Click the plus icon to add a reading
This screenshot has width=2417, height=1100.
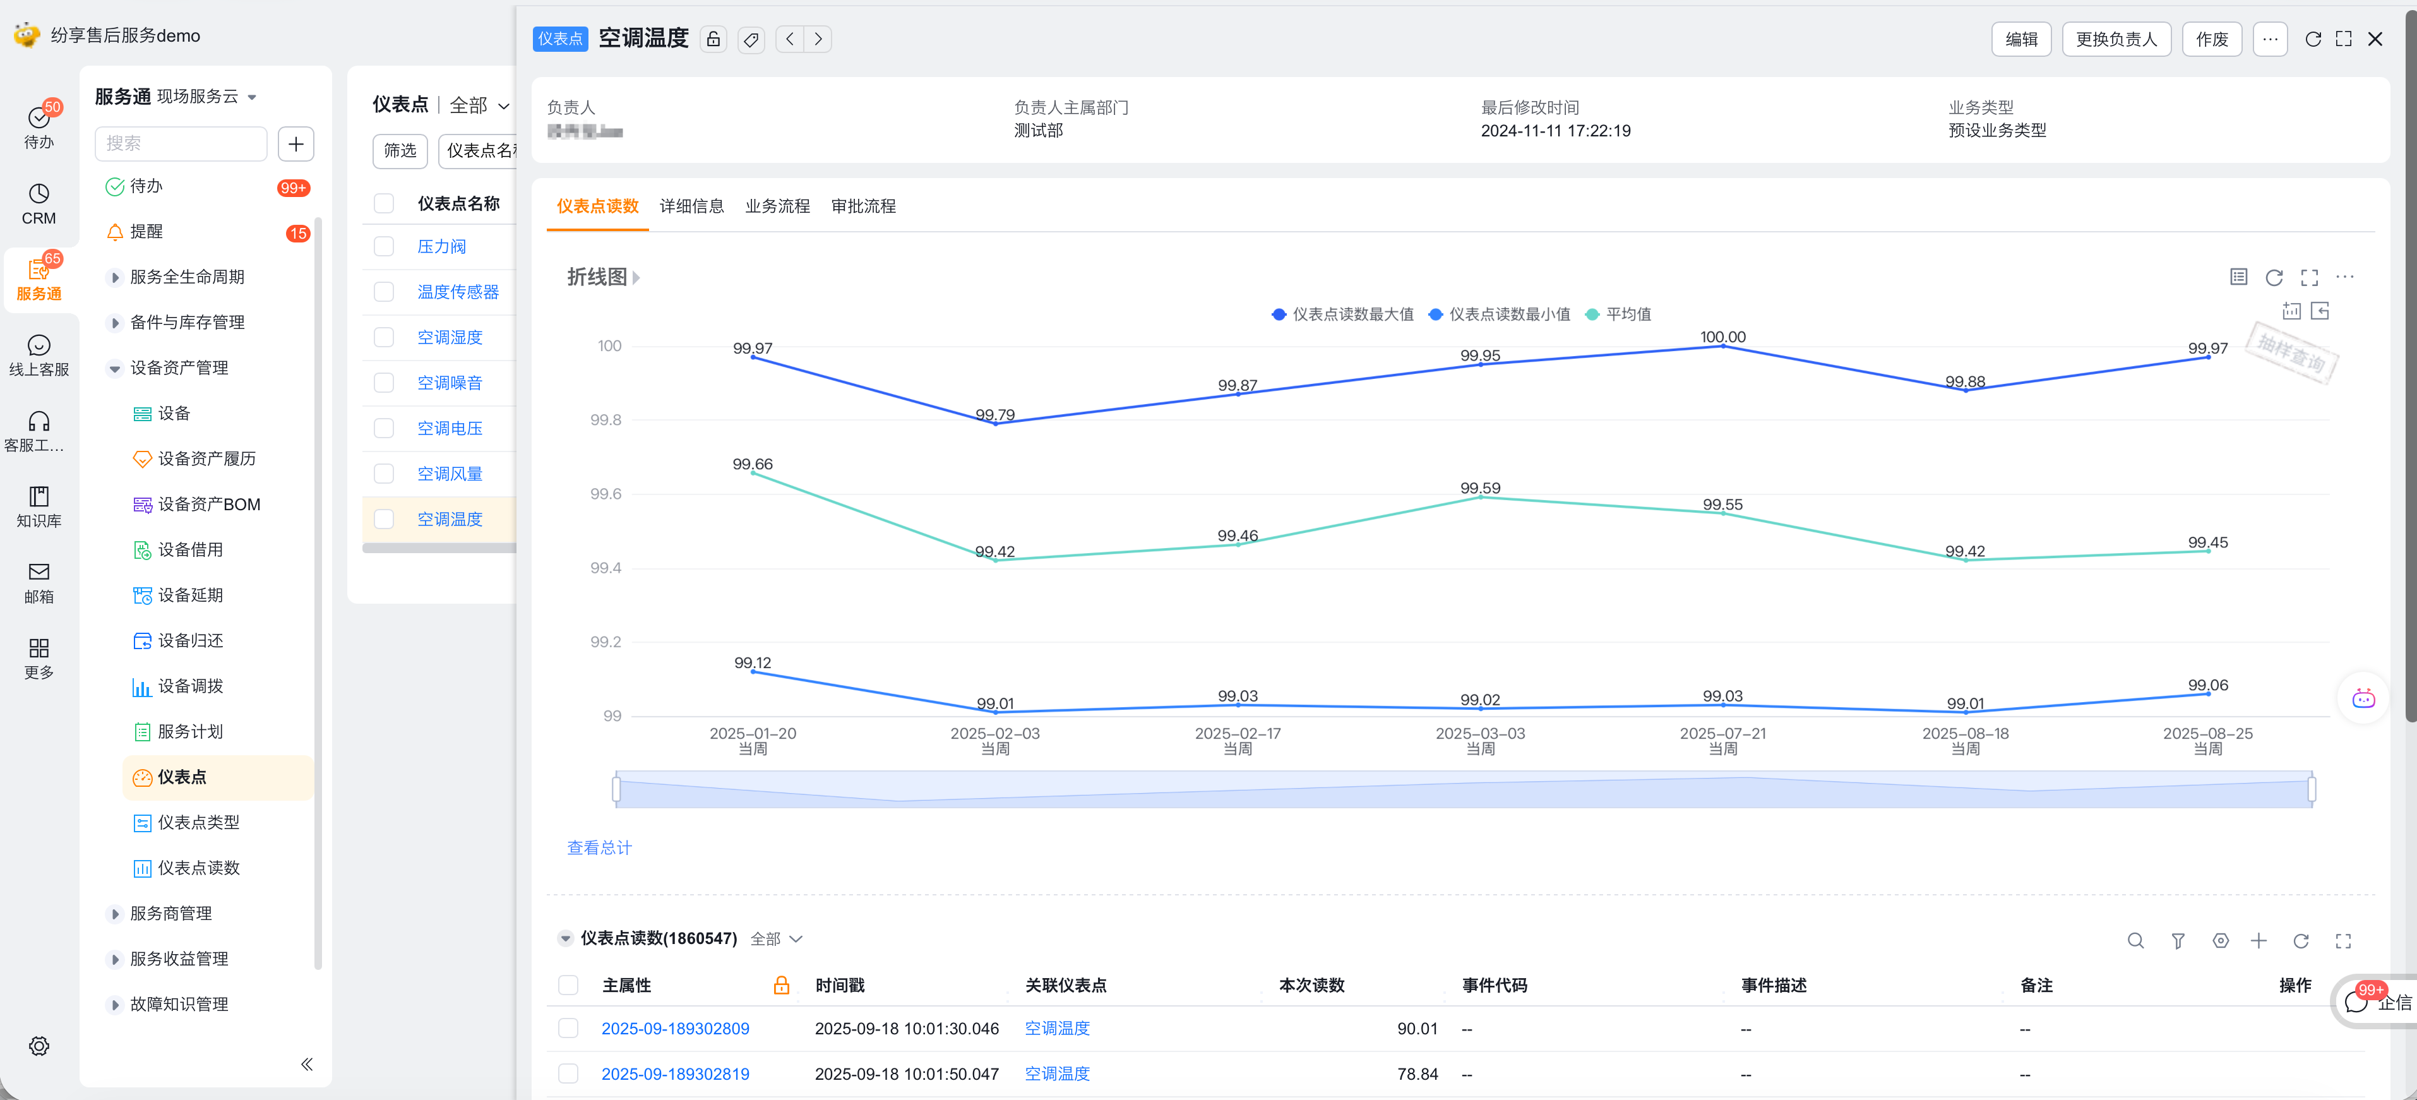pos(2259,940)
